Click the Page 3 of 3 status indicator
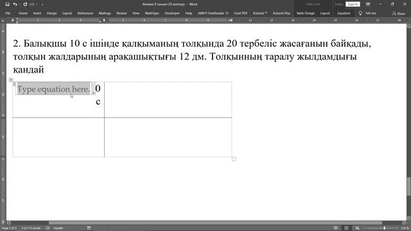 click(x=9, y=228)
